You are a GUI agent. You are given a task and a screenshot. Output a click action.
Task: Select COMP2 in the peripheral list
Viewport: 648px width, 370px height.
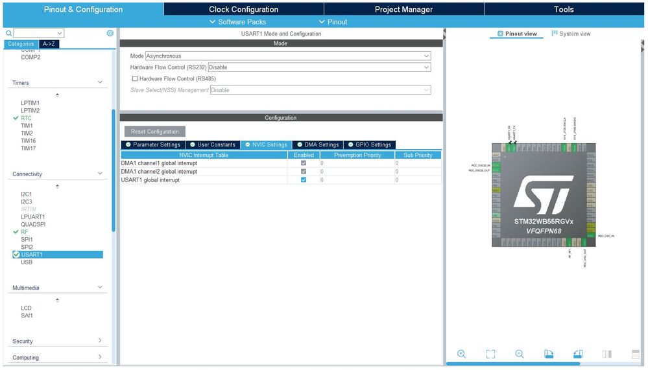[x=30, y=58]
